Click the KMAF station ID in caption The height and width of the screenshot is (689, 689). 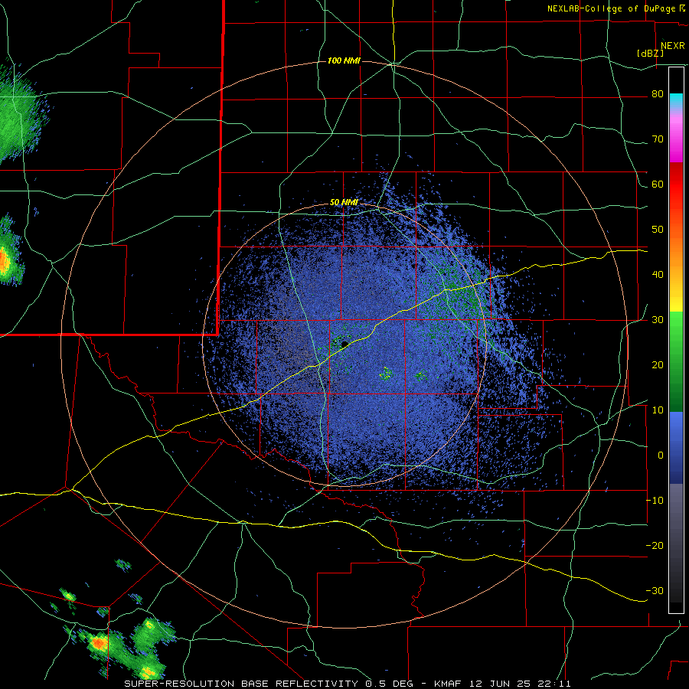(448, 684)
